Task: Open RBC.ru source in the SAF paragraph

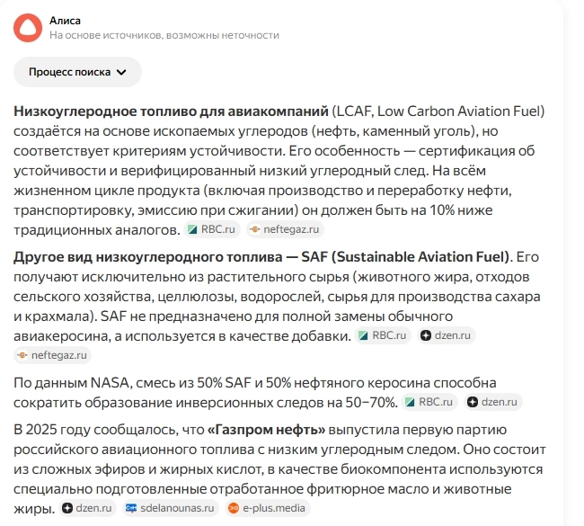Action: (x=383, y=335)
